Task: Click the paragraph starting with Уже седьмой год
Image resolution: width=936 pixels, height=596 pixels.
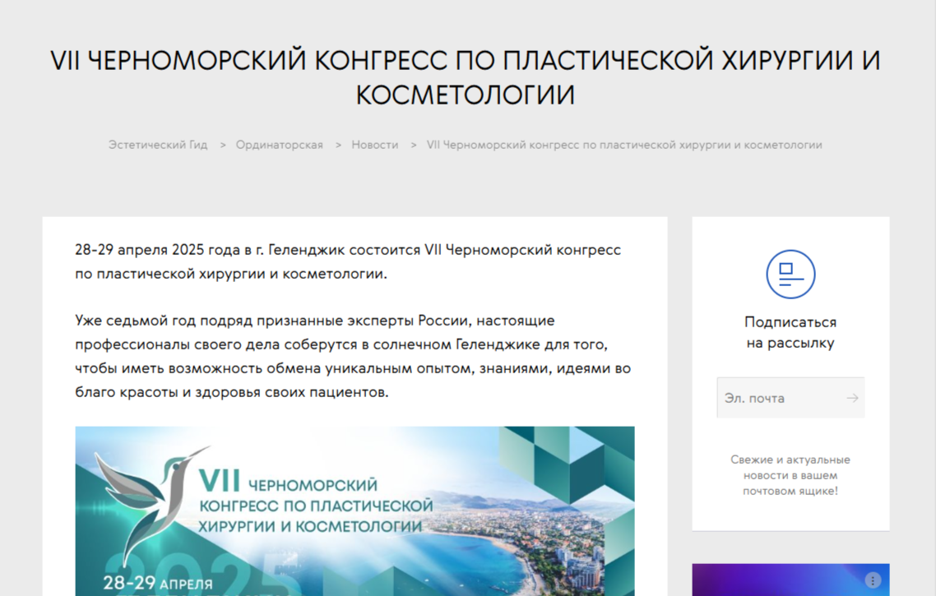Action: (x=352, y=356)
